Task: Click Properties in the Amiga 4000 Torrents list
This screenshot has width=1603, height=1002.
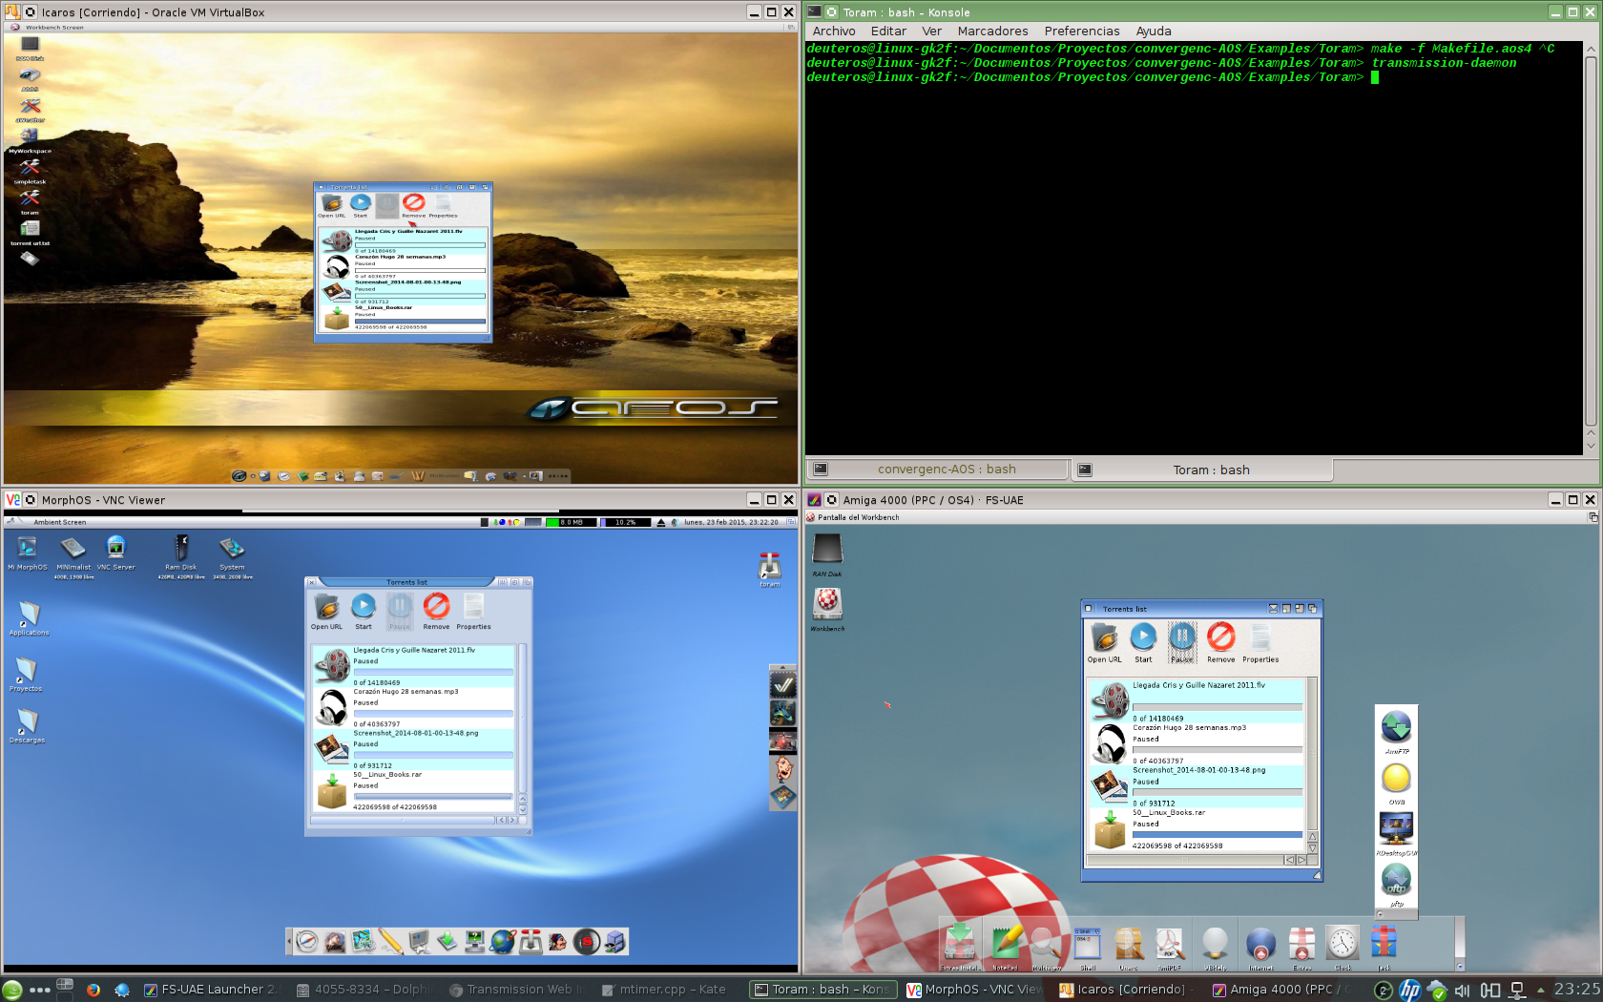Action: (x=1260, y=643)
